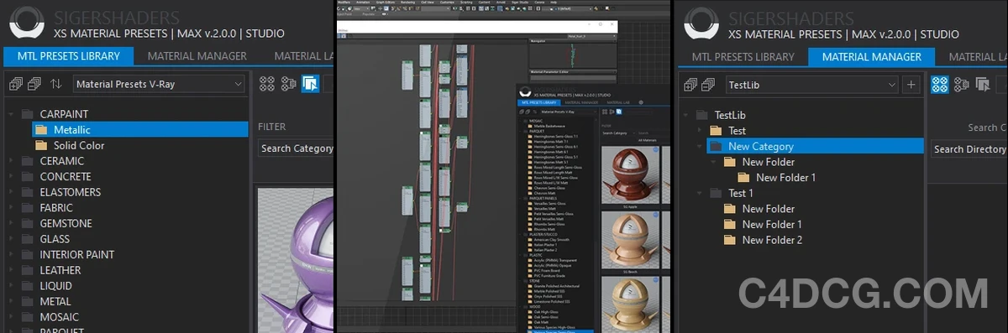
Task: Click expand-all icon in left library window
Action: 16,84
